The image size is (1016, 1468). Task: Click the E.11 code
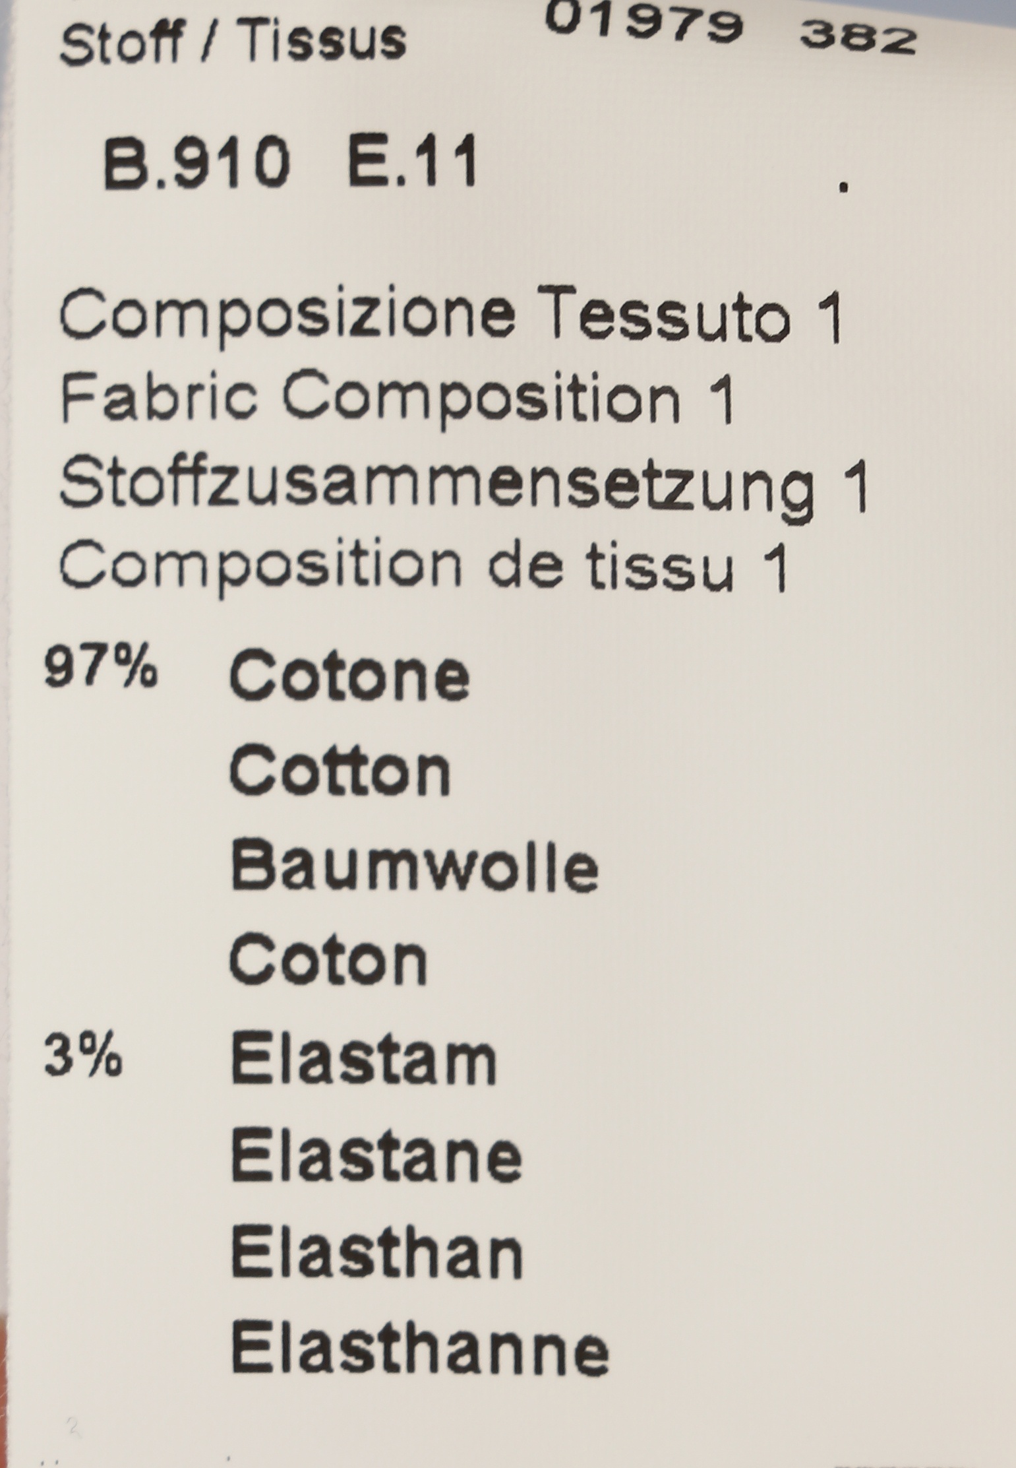412,163
